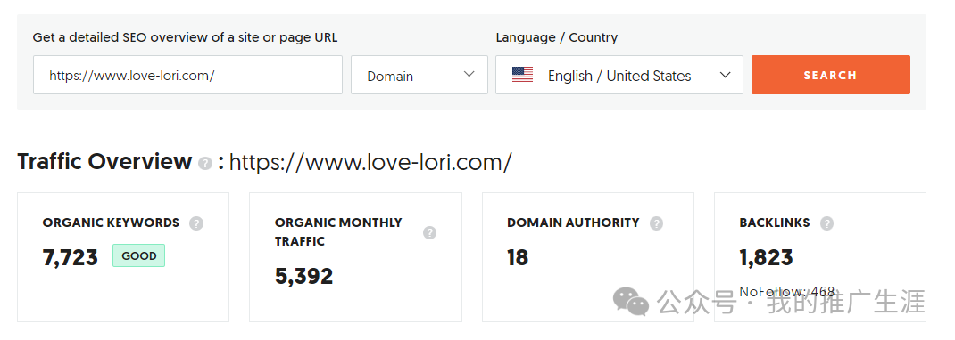Click the DOMAIN AUTHORITY label
955x340 pixels.
[x=573, y=223]
